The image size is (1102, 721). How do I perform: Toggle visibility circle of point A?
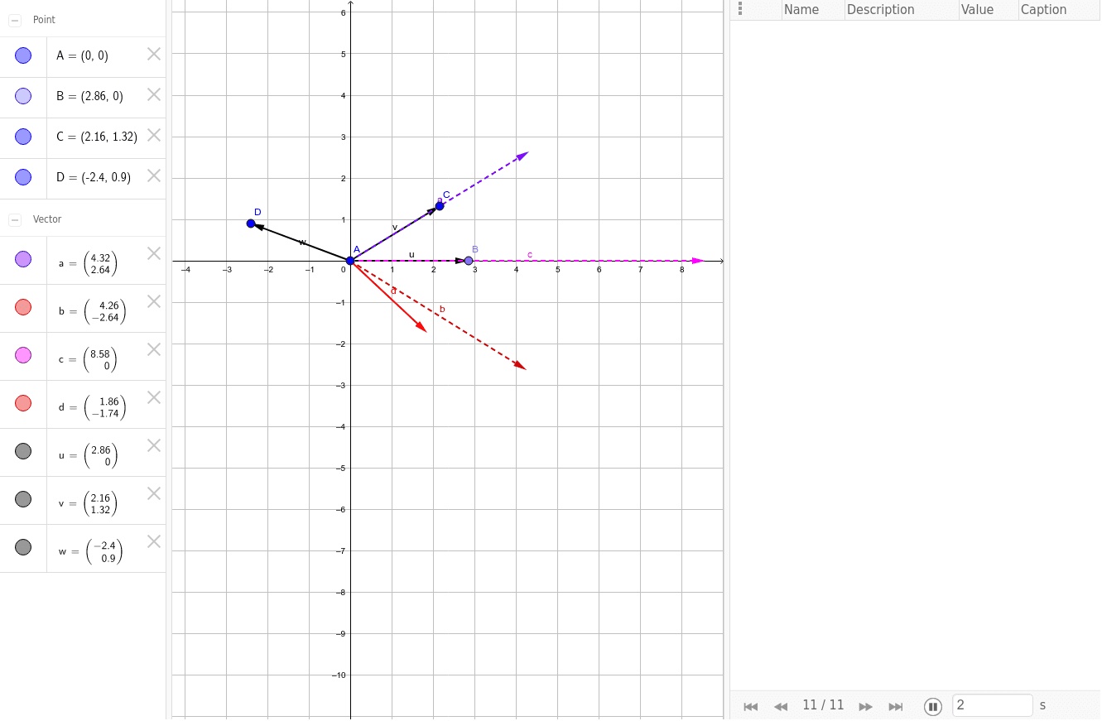(23, 55)
